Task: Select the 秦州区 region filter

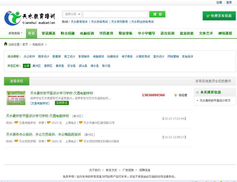Action: click(x=37, y=66)
